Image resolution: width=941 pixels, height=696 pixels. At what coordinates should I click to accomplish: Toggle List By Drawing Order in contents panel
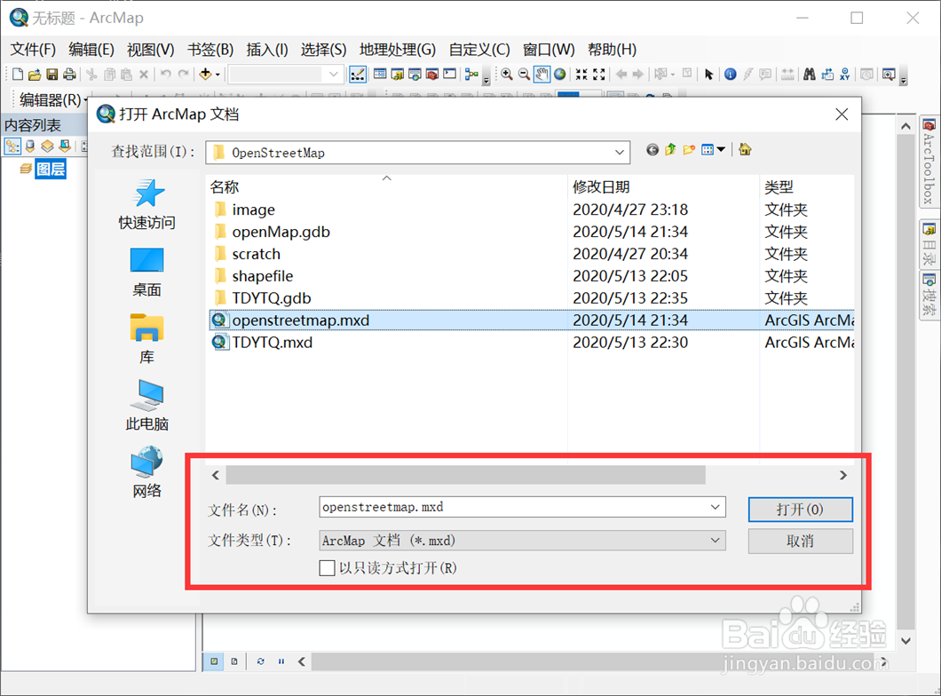pyautogui.click(x=12, y=146)
